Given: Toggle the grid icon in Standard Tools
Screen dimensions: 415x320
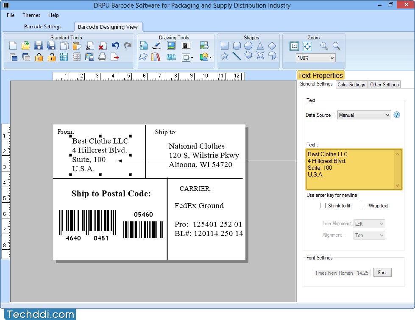Looking at the screenshot, I should 64,57.
